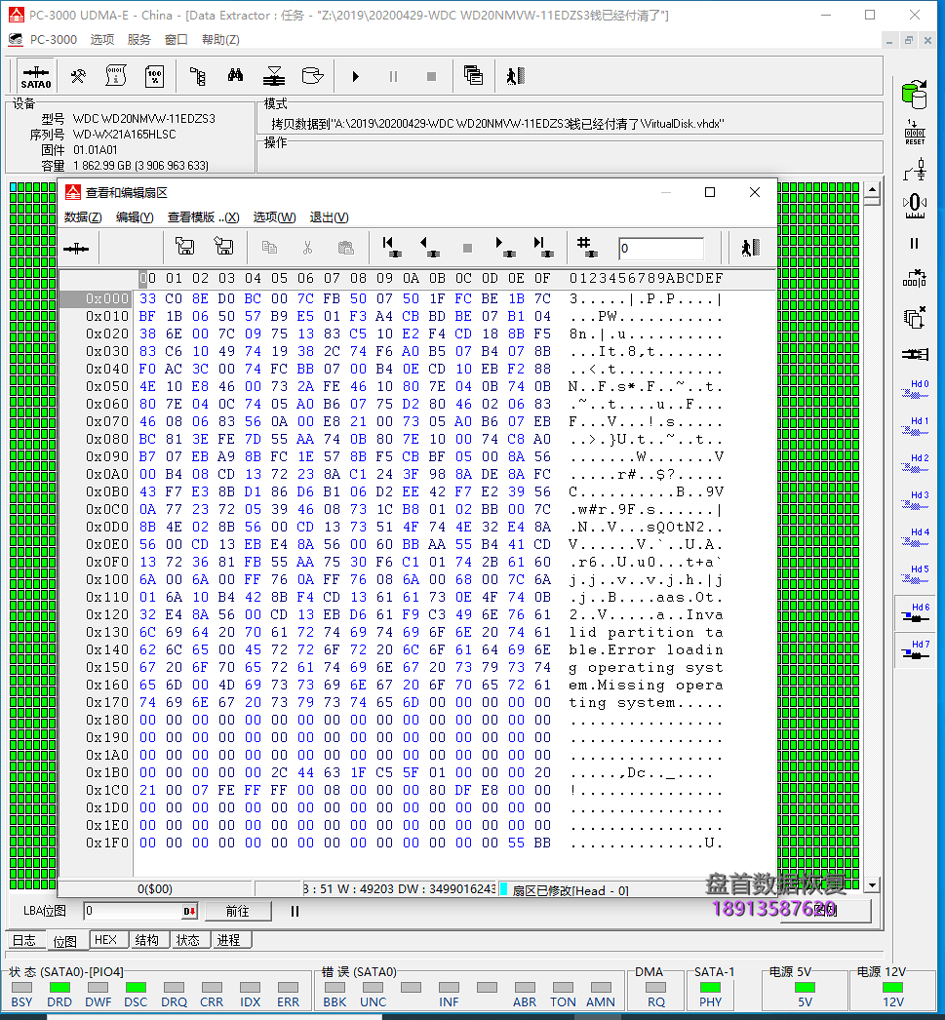
Task: Click the copy icon in sector editor
Action: coord(269,248)
